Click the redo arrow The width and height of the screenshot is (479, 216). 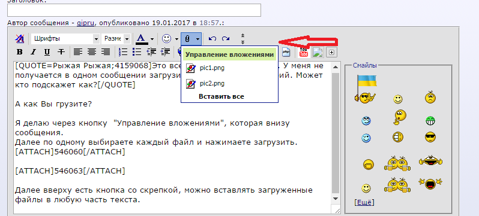226,39
